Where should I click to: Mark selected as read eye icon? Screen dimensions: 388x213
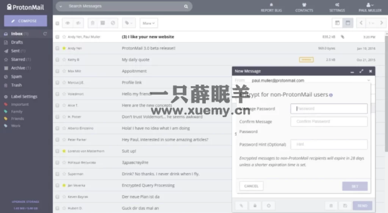point(67,23)
